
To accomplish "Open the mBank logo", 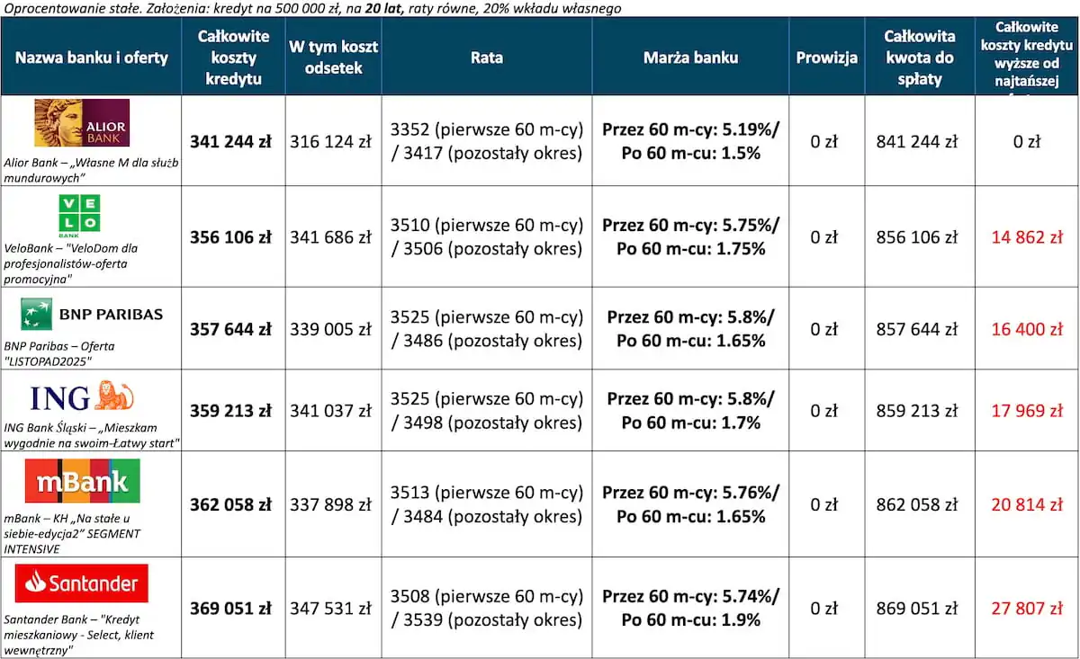I will click(x=82, y=481).
